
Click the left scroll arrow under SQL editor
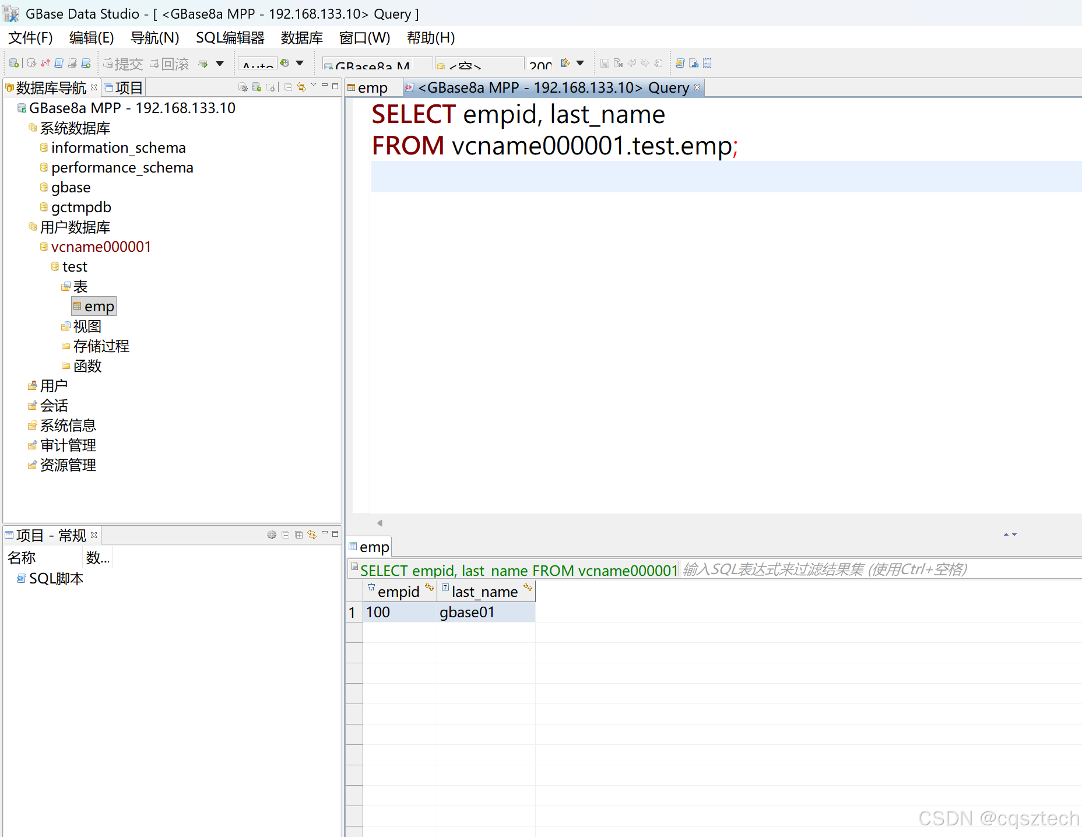coord(380,523)
